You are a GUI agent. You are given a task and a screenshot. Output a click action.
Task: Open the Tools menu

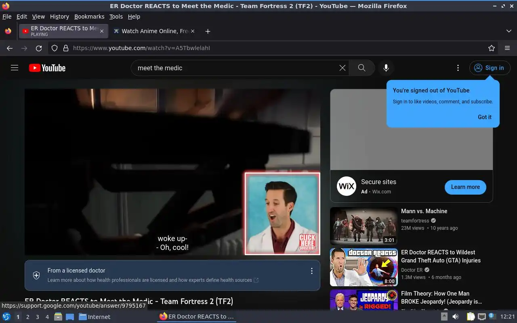click(x=116, y=17)
